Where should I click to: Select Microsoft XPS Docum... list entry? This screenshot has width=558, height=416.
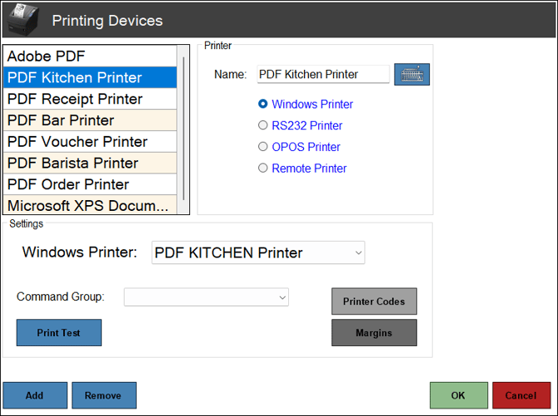[x=90, y=205]
